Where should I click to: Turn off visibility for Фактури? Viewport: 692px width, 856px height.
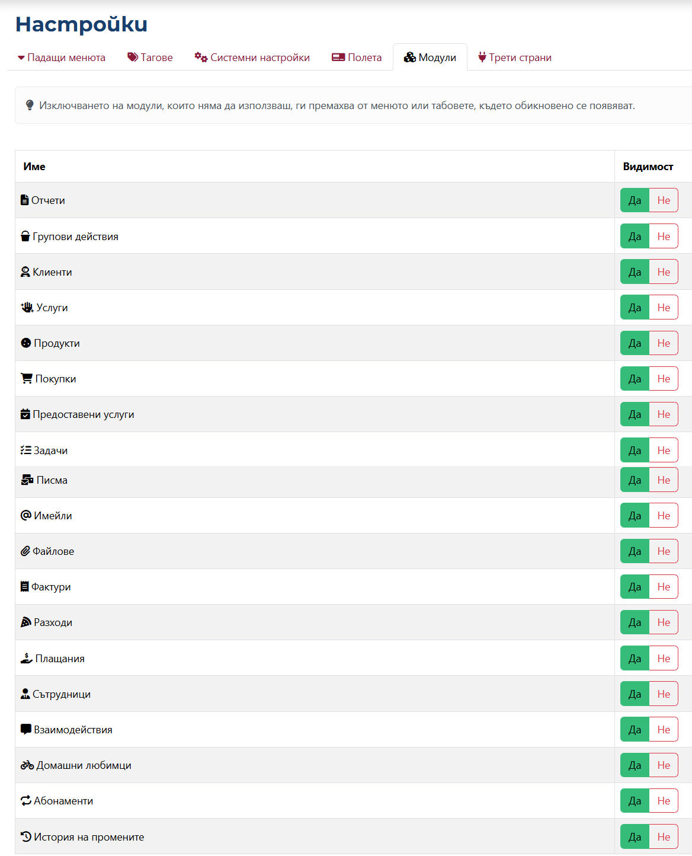click(x=664, y=586)
